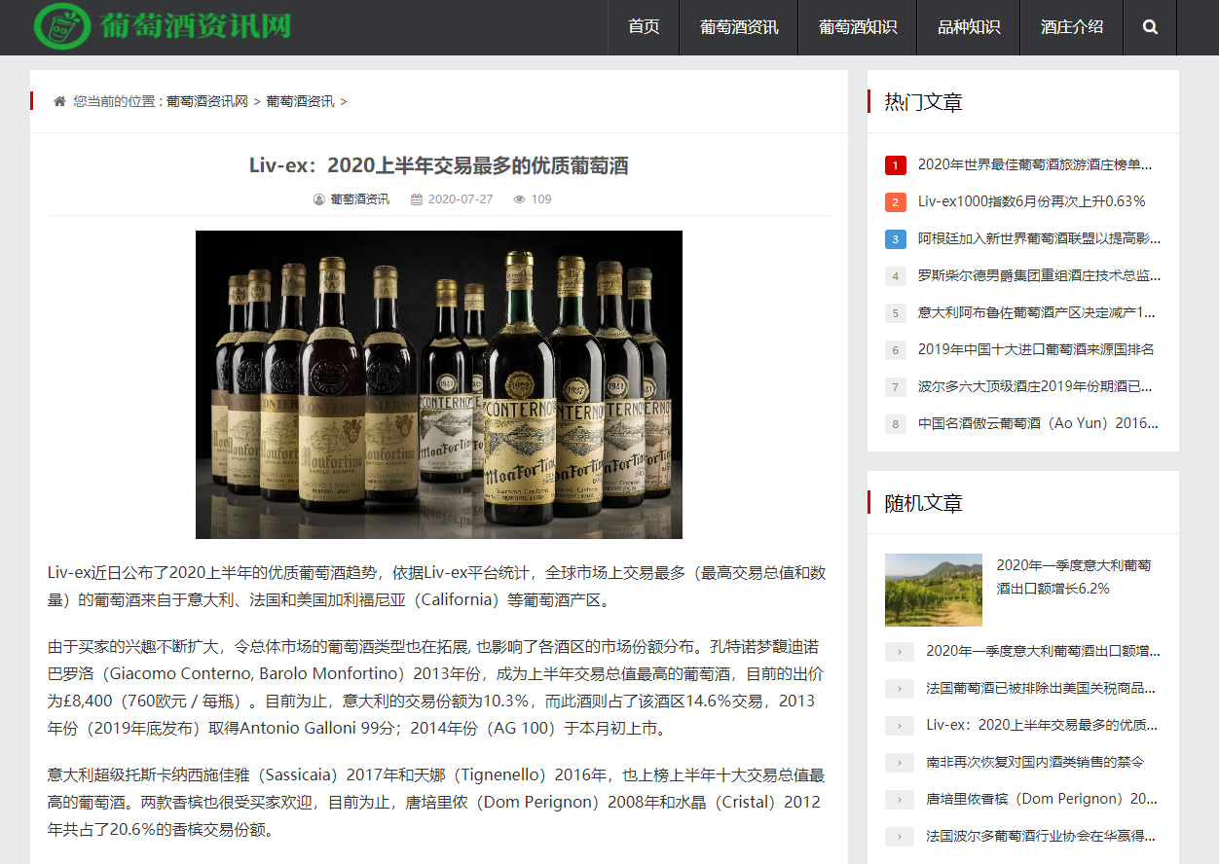Click rank badge 7 in 热门文章
1219x864 pixels.
[x=896, y=387]
